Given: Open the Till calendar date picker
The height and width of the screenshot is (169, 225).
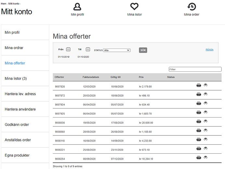Looking at the screenshot, I should [88, 49].
